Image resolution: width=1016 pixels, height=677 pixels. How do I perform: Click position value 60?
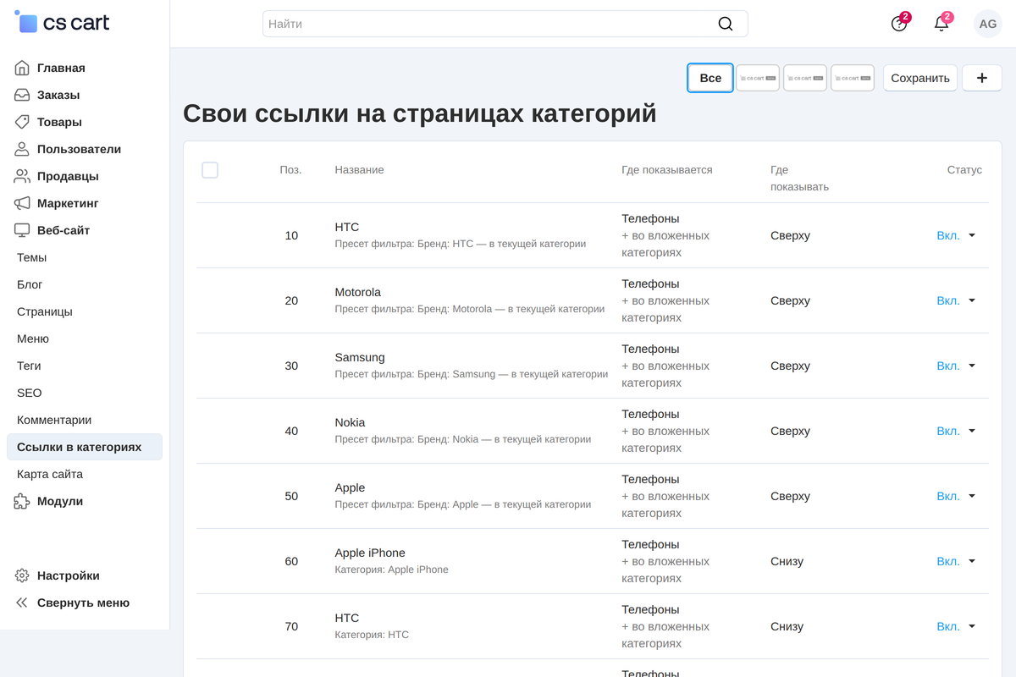291,561
